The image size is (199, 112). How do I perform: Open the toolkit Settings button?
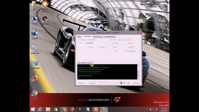tap(136, 83)
